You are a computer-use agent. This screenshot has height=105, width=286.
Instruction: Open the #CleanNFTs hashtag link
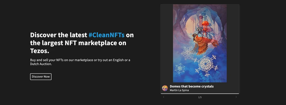coord(106,35)
